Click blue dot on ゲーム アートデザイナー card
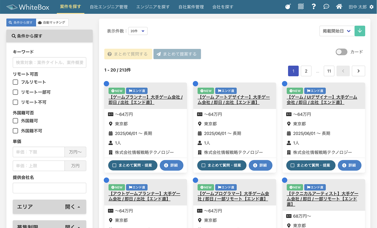Viewport: 377px width, 228px height. pos(196,84)
